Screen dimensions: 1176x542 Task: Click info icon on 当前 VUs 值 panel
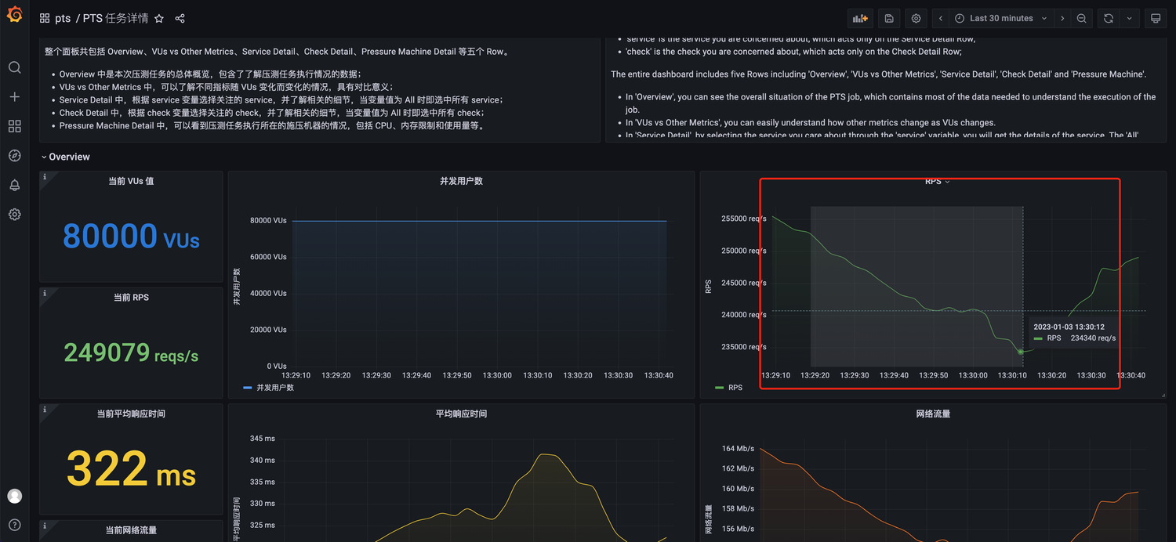pos(45,177)
